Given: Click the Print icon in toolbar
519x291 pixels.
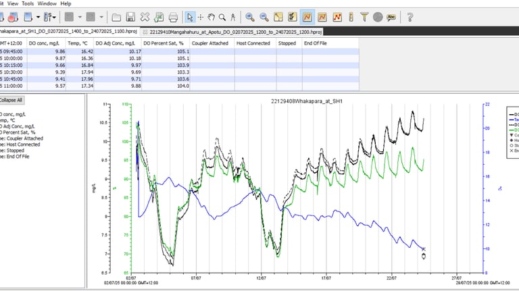Looking at the screenshot, I should [173, 17].
